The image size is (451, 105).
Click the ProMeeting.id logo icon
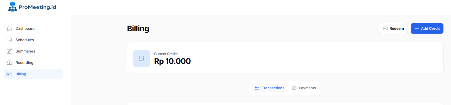pos(12,7)
